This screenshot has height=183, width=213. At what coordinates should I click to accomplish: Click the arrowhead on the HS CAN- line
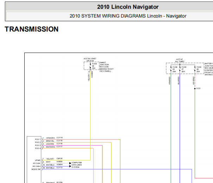click(x=70, y=163)
